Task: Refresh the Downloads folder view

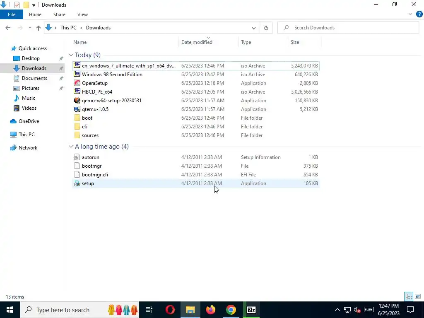Action: [266, 28]
